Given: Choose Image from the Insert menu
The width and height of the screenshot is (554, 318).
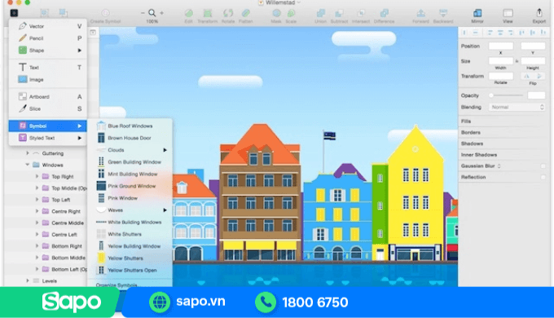Looking at the screenshot, I should (x=48, y=80).
